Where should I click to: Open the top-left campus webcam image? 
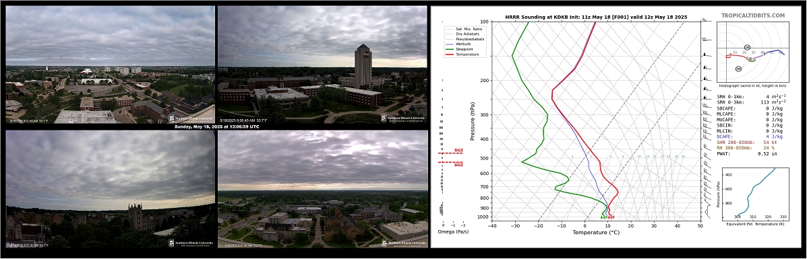pos(110,65)
